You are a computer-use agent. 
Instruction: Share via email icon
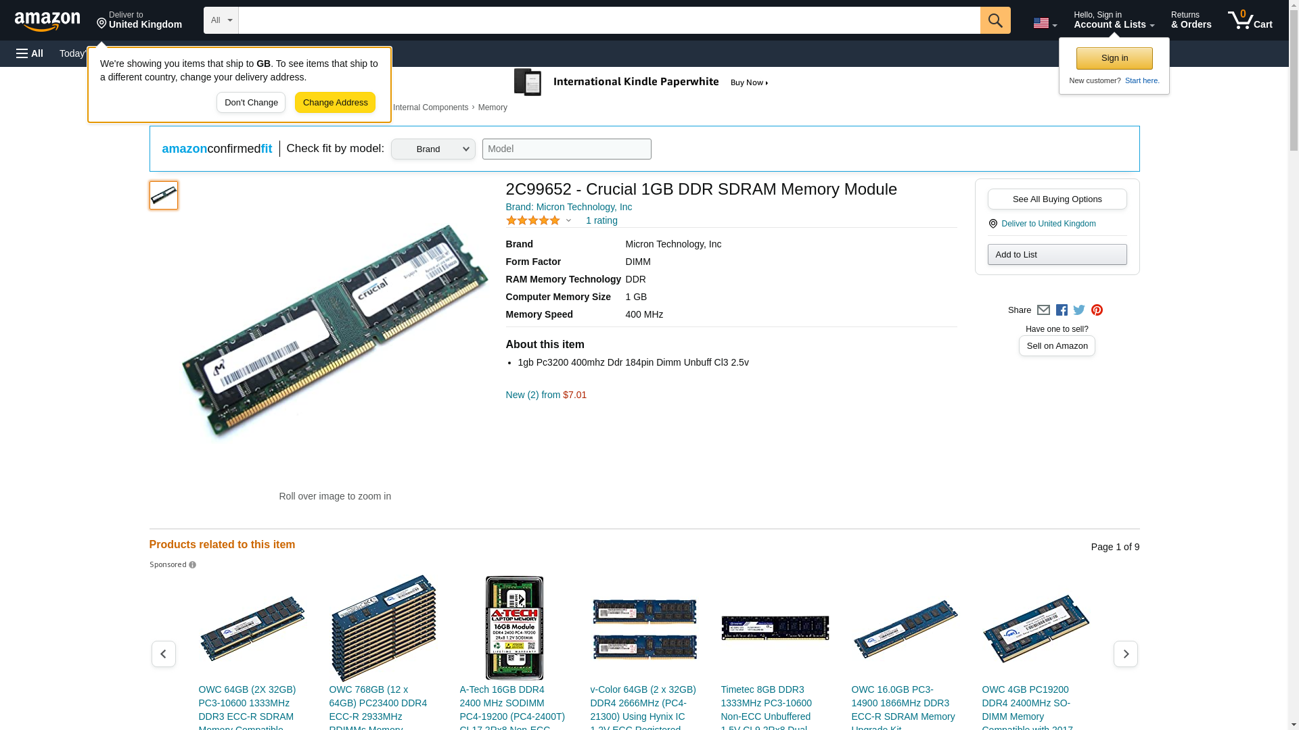[1043, 310]
